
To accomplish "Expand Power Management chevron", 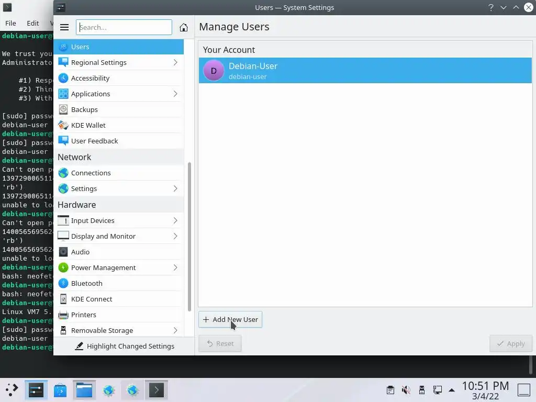I will pyautogui.click(x=175, y=267).
